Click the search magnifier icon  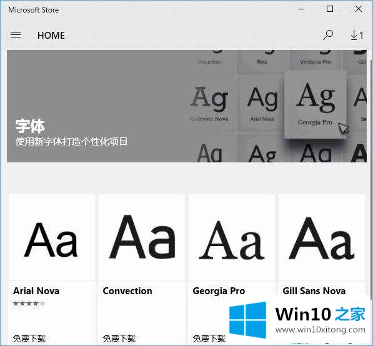[328, 35]
